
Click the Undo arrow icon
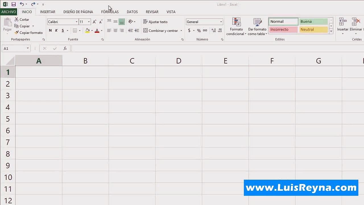(22, 4)
